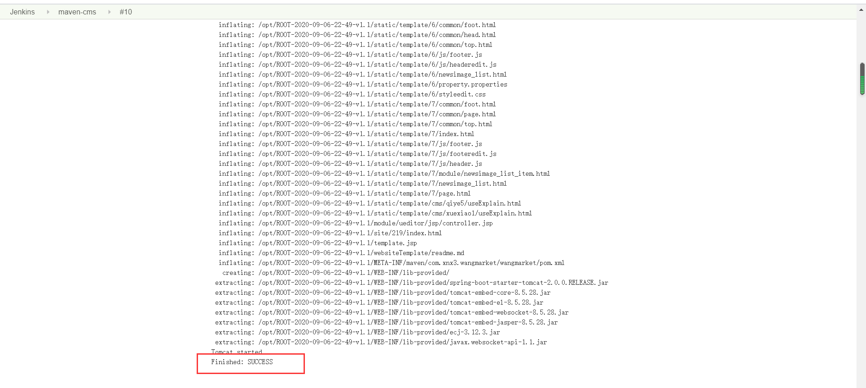Select the log line for ecj-3.12.3.jar
Viewport: 866px width, 388px height.
(x=357, y=332)
